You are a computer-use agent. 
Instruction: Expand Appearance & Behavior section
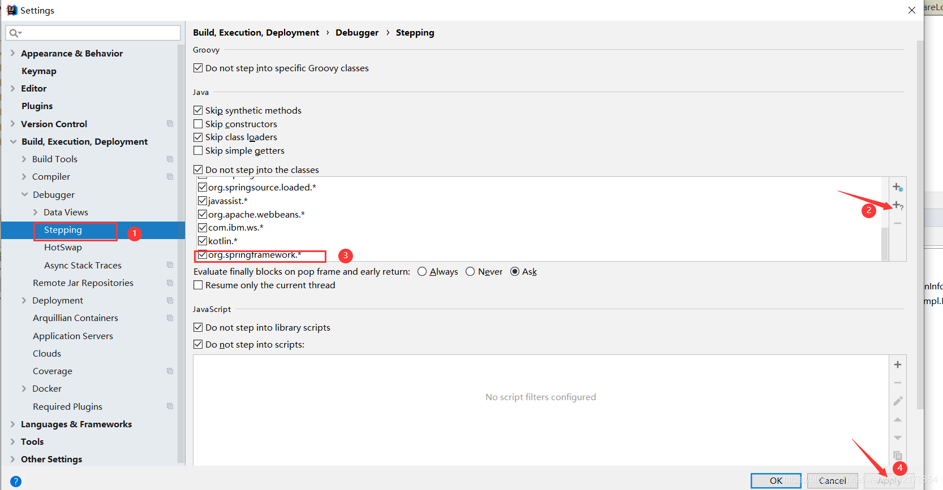click(12, 53)
